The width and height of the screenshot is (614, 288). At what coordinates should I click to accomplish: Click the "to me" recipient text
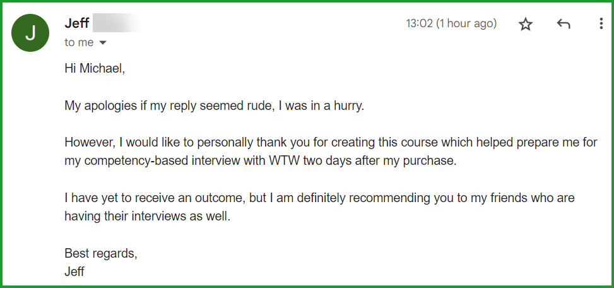tap(79, 42)
